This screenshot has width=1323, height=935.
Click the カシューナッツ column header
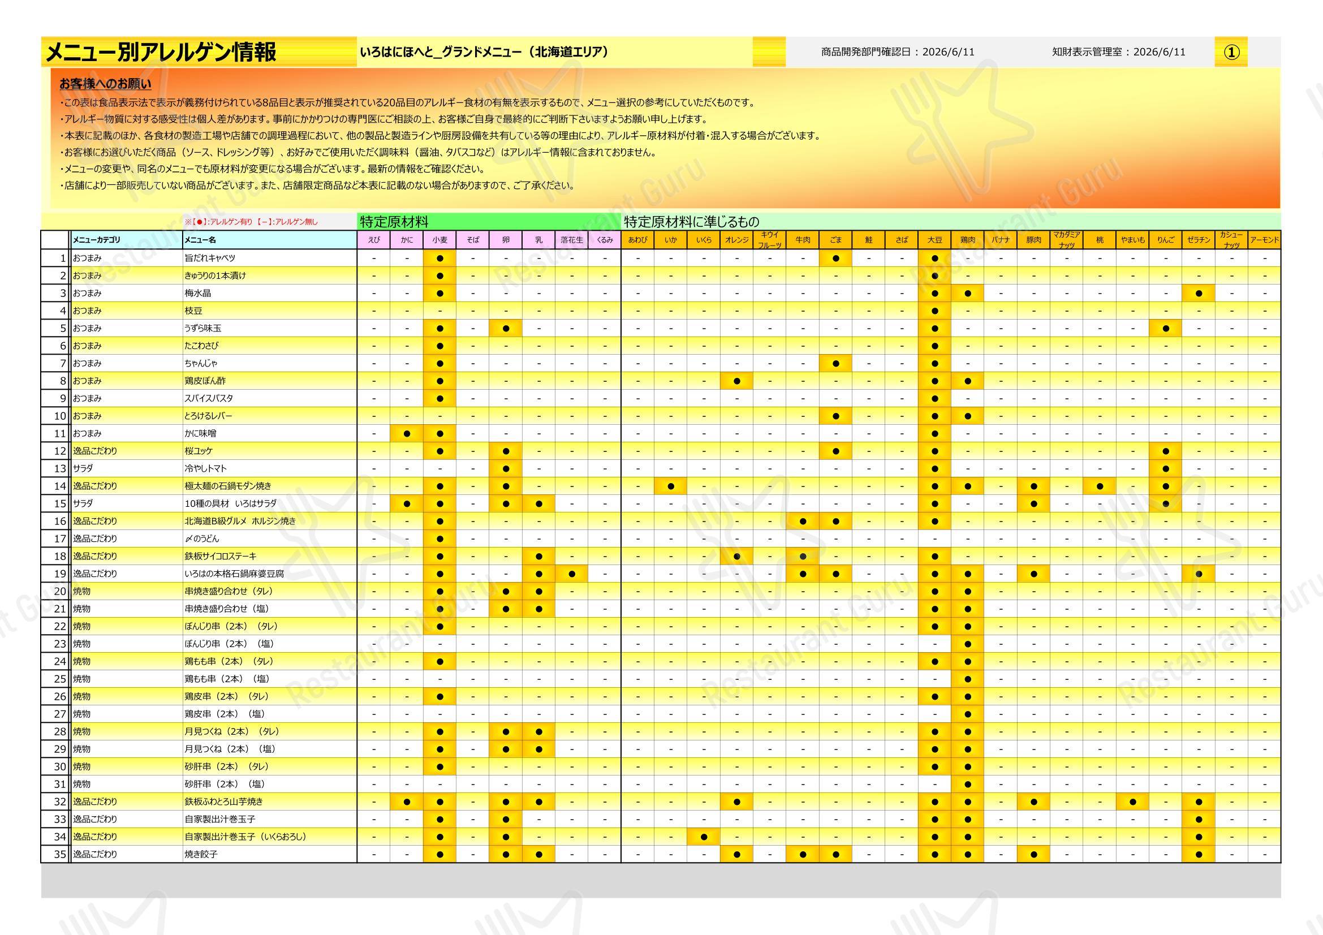click(1232, 240)
